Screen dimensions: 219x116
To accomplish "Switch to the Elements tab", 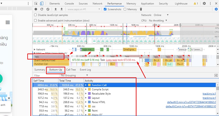I will (54, 4).
